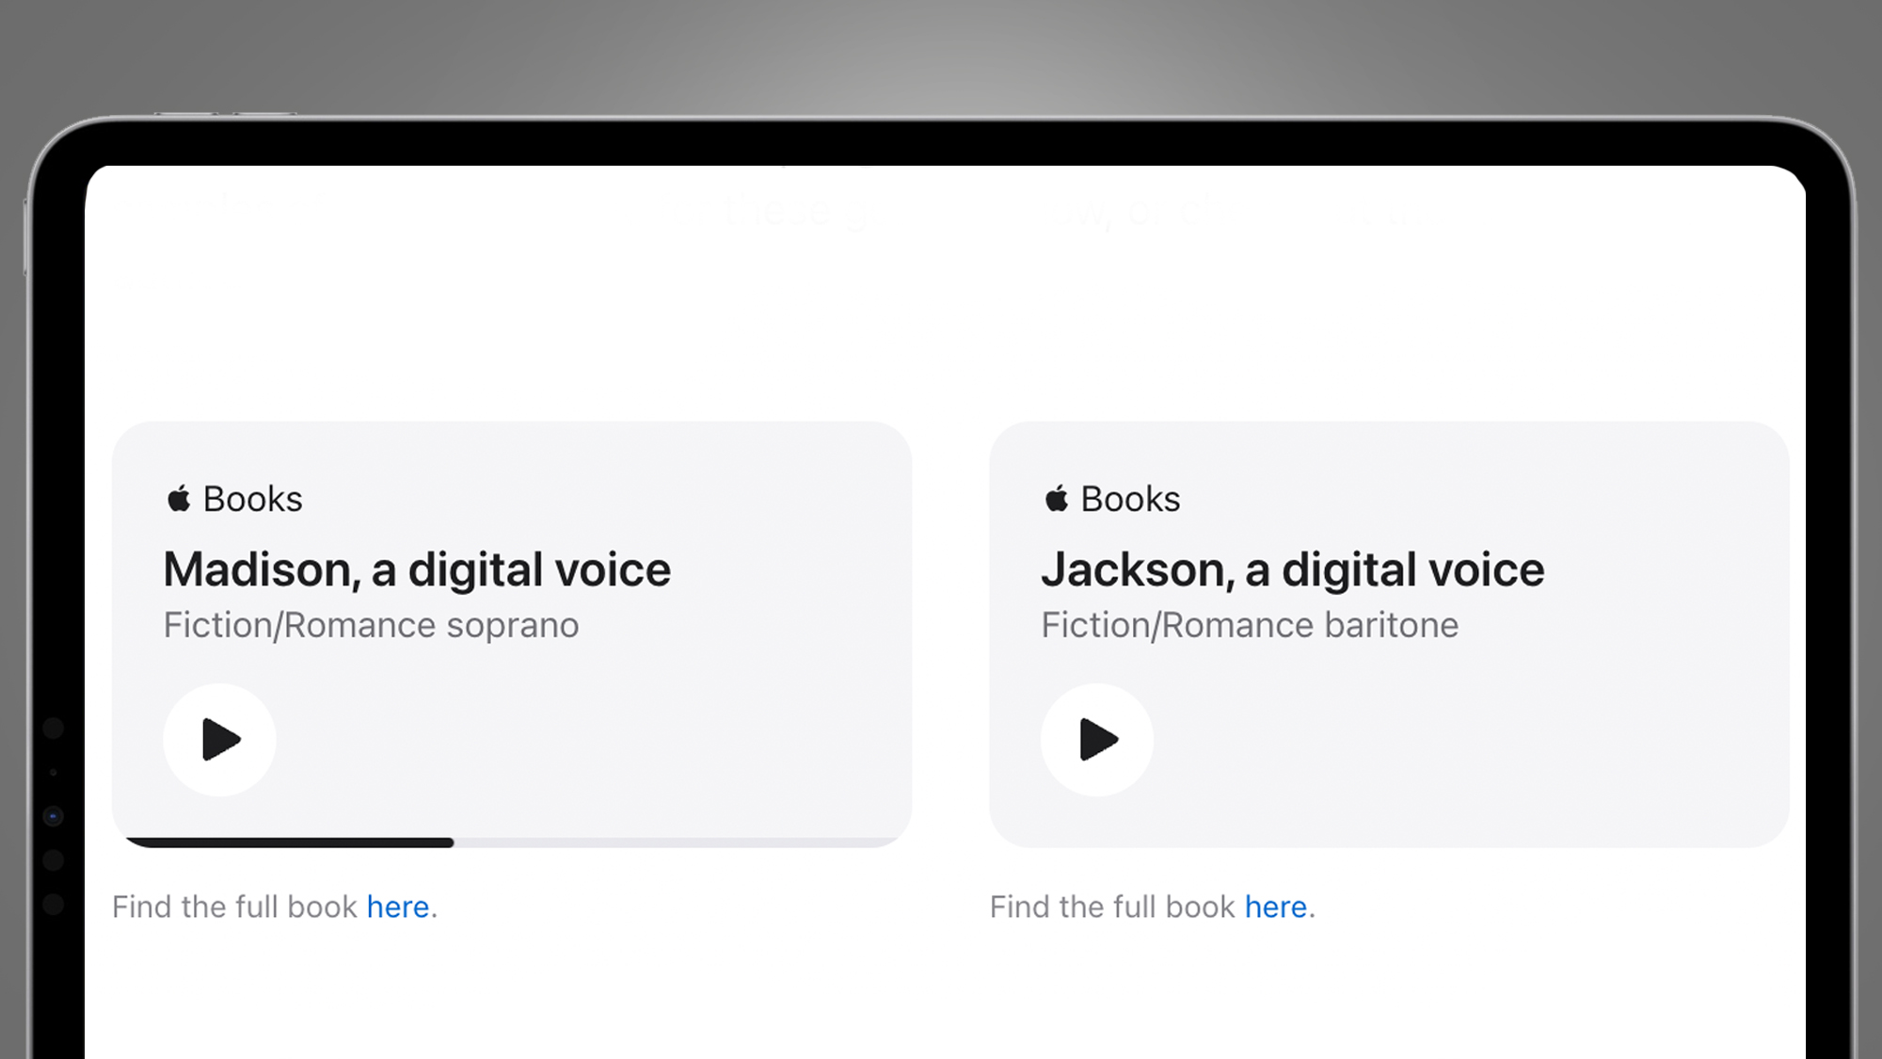Click the dark played portion of Madison's progress bar
Image resolution: width=1882 pixels, height=1059 pixels.
[x=292, y=842]
